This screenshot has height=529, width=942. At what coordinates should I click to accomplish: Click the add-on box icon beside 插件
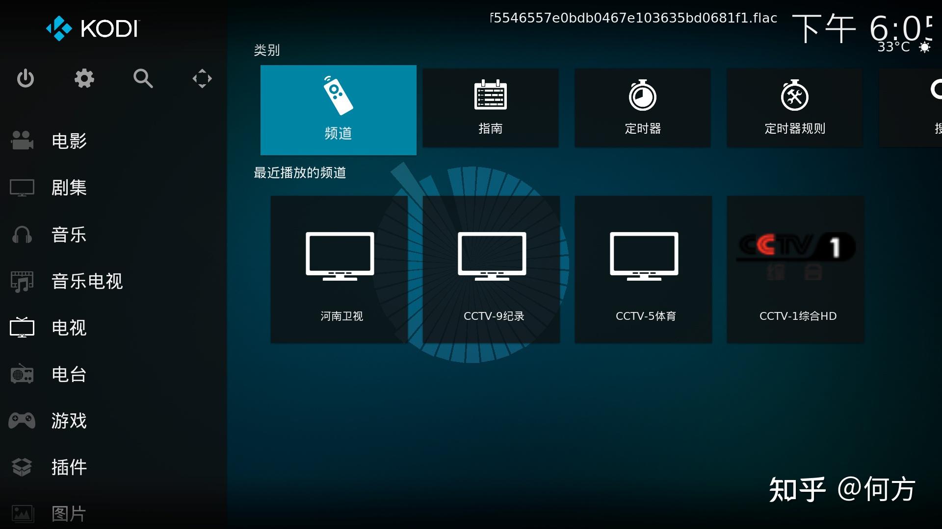pos(22,467)
